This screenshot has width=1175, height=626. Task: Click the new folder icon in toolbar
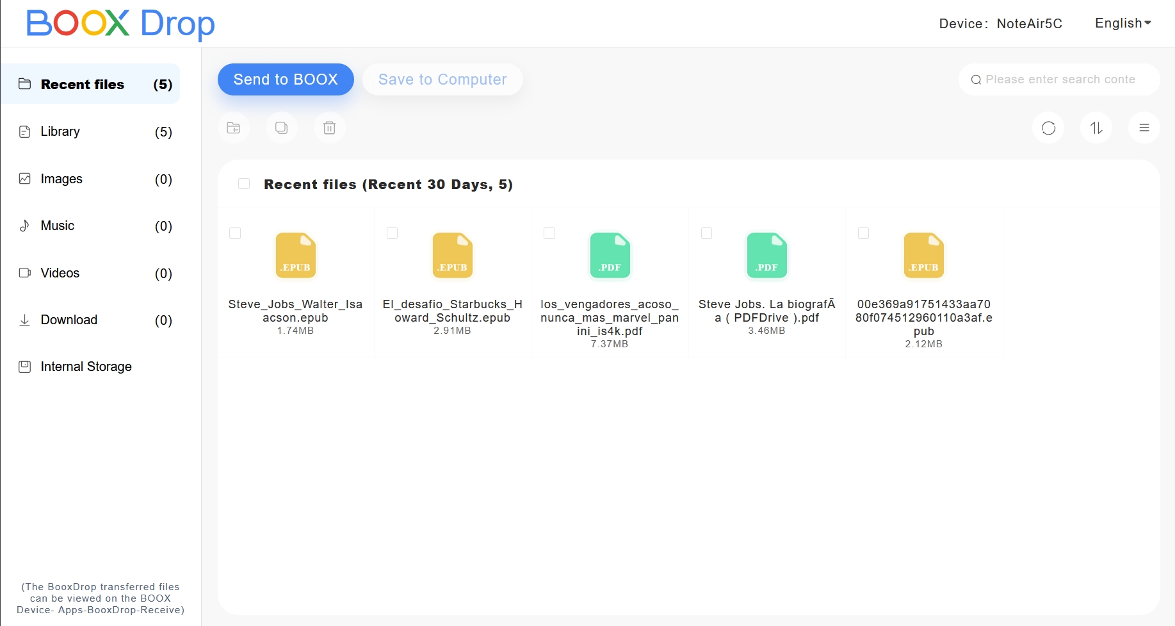[x=234, y=128]
